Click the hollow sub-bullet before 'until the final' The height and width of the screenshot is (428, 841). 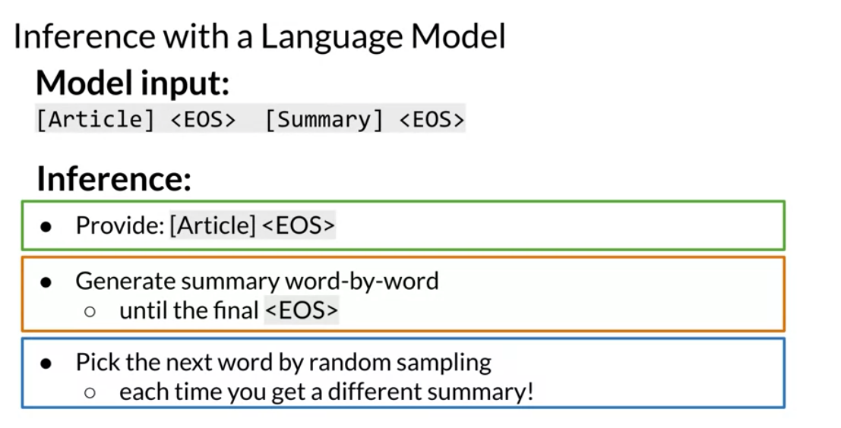(90, 311)
